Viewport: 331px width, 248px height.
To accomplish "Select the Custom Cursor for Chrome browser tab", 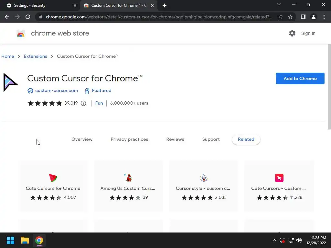I will click(x=119, y=5).
